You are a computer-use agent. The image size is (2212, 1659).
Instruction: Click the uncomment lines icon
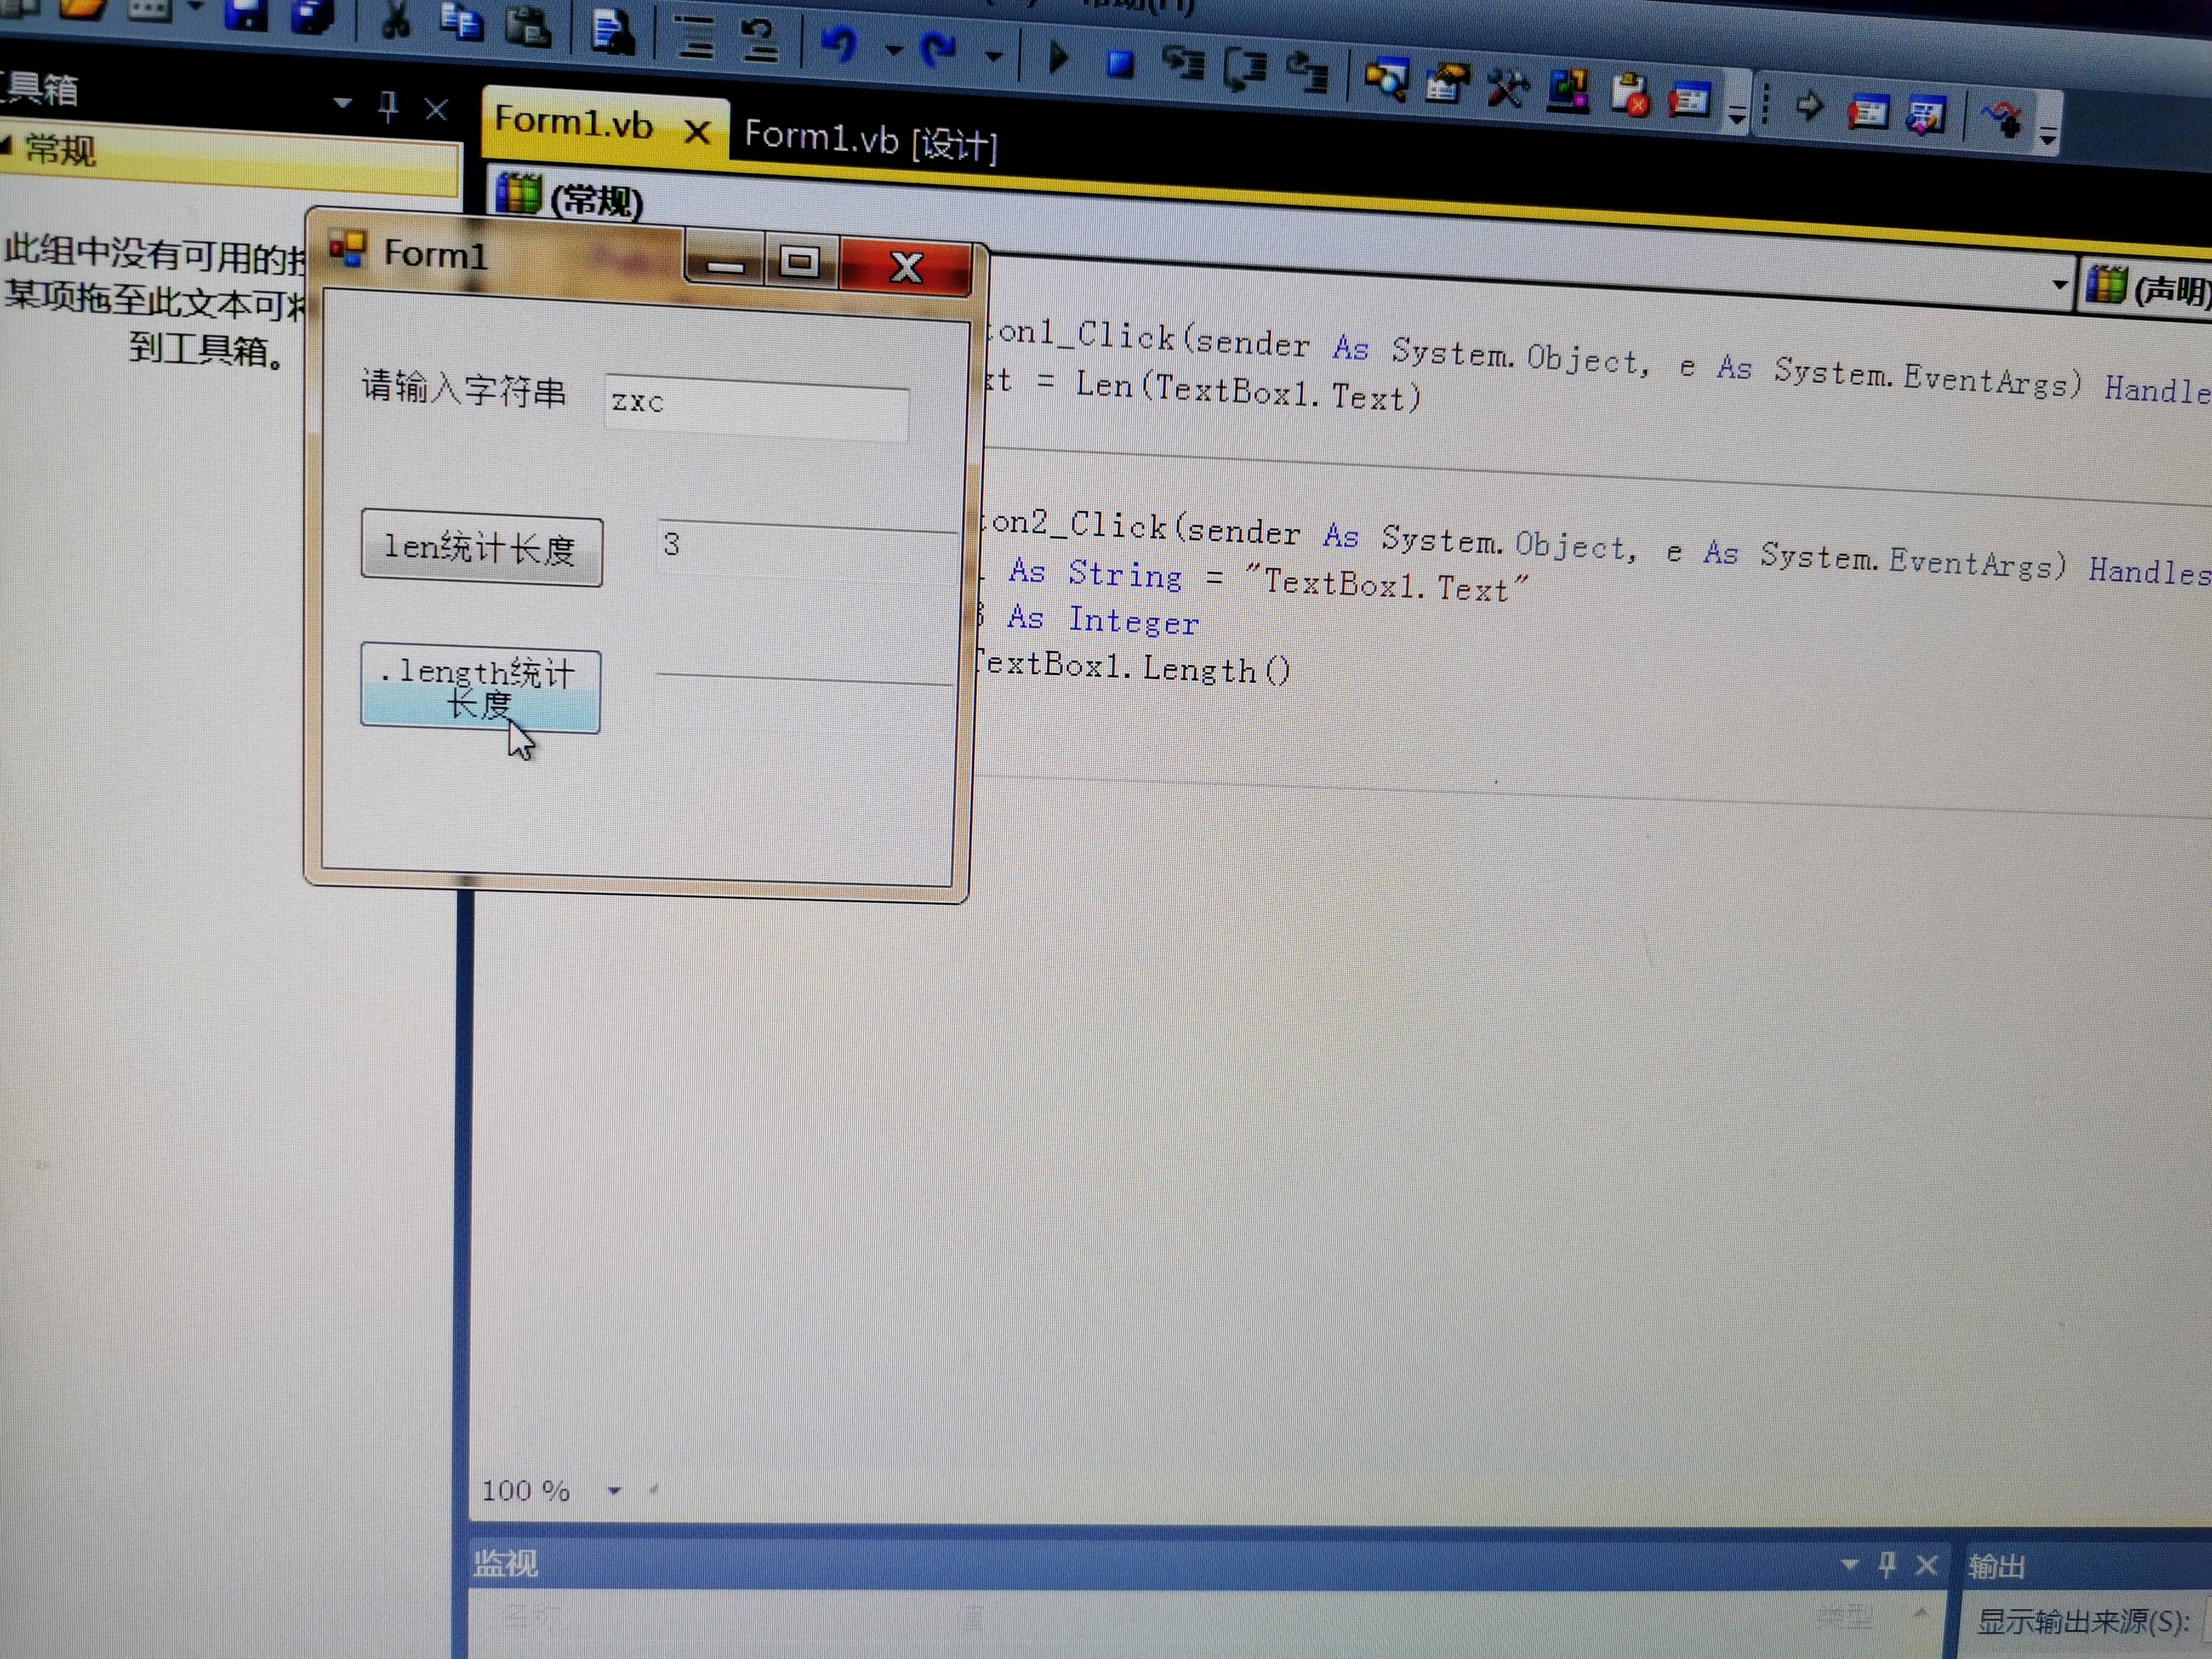(x=759, y=40)
